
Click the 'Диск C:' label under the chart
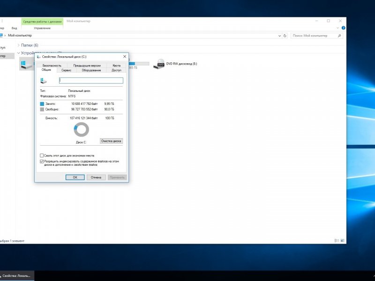click(x=81, y=142)
